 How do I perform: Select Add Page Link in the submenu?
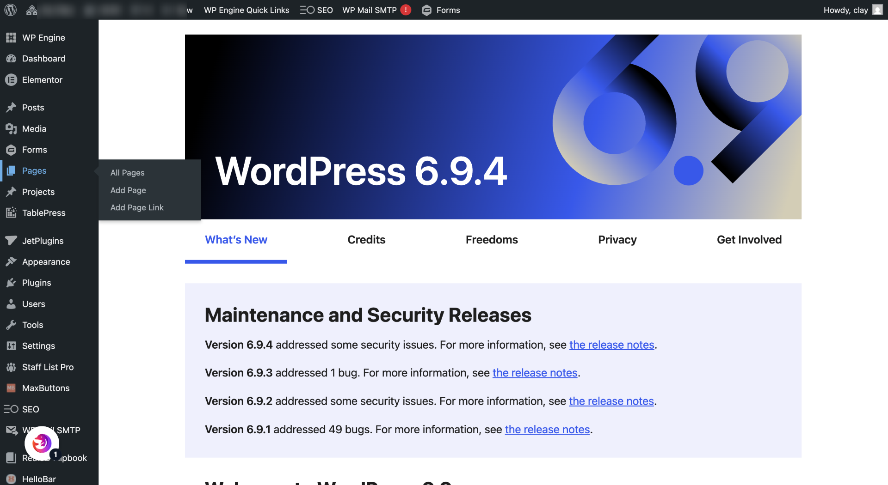137,208
